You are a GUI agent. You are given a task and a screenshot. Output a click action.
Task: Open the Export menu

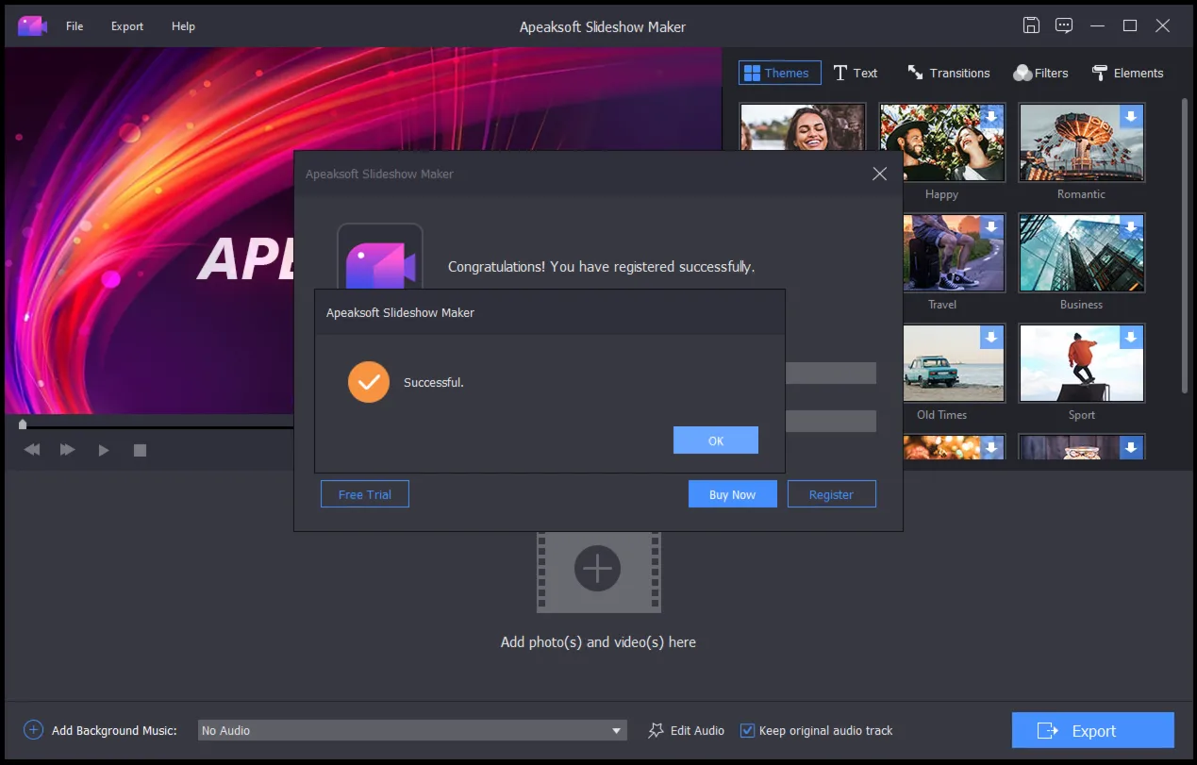pos(127,26)
